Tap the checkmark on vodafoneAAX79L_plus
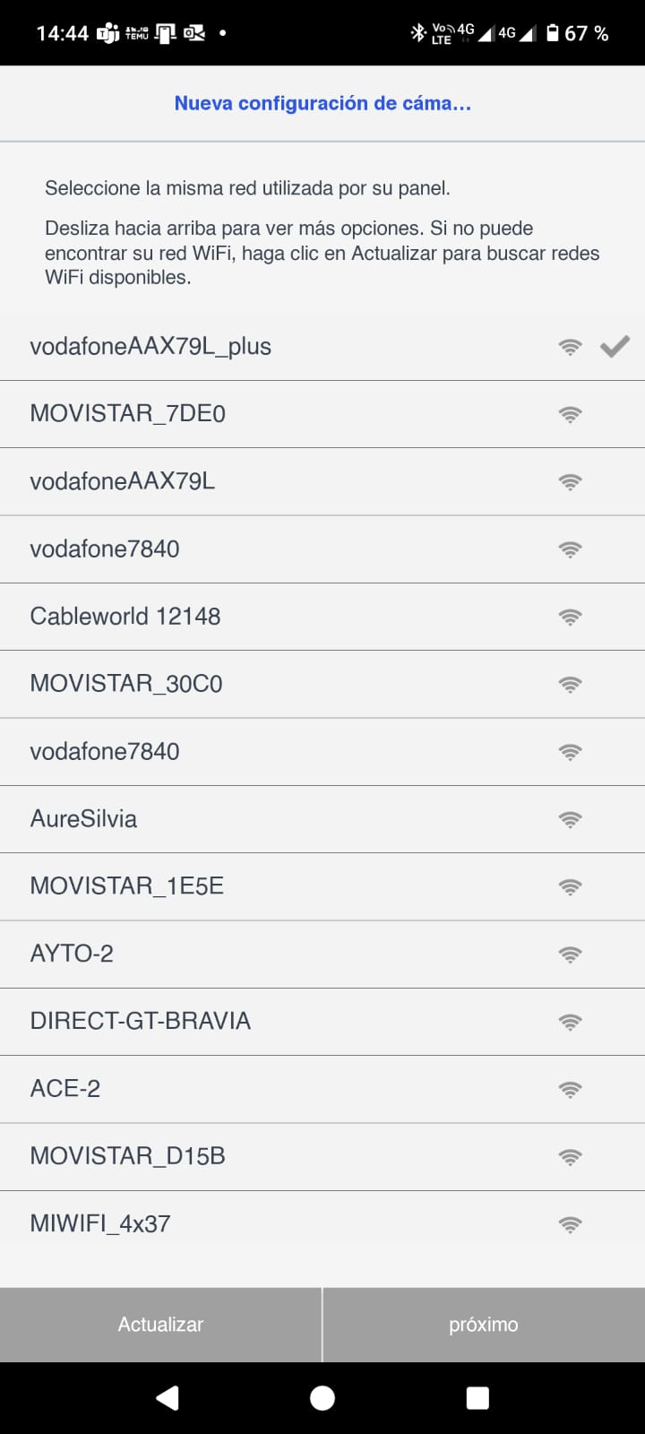645x1434 pixels. click(x=615, y=346)
